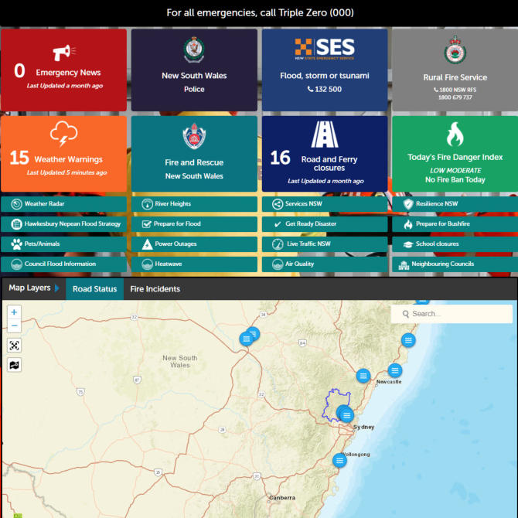This screenshot has width=518, height=518.
Task: Click the Live Traffic NSW gauge icon
Action: pyautogui.click(x=278, y=244)
